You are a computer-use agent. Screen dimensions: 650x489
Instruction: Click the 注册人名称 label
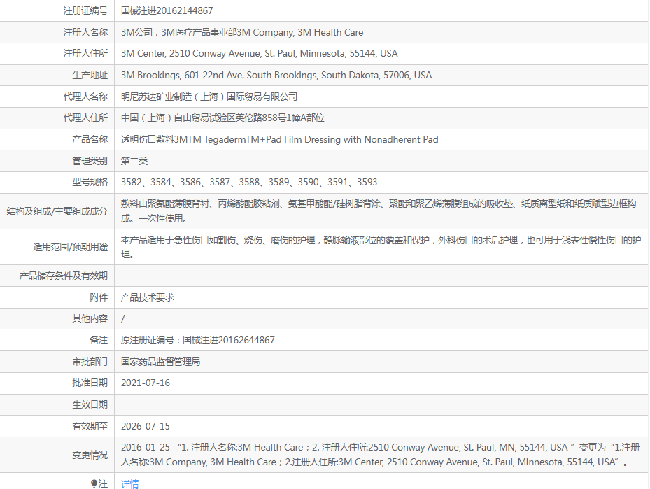(x=85, y=32)
